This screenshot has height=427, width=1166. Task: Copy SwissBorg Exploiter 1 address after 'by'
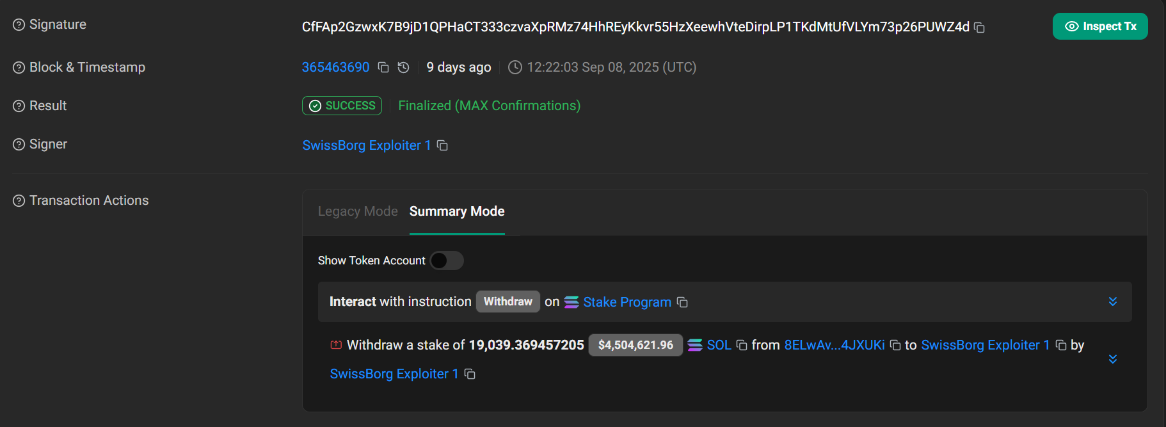point(470,374)
